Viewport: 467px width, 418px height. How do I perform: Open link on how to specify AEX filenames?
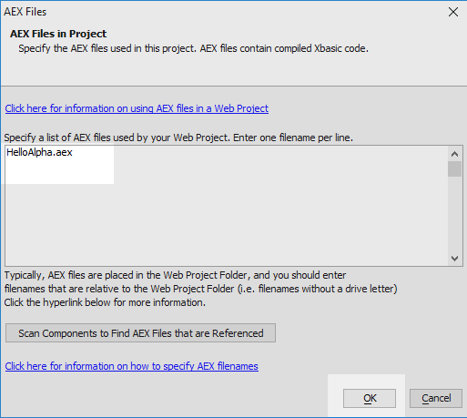click(x=131, y=366)
